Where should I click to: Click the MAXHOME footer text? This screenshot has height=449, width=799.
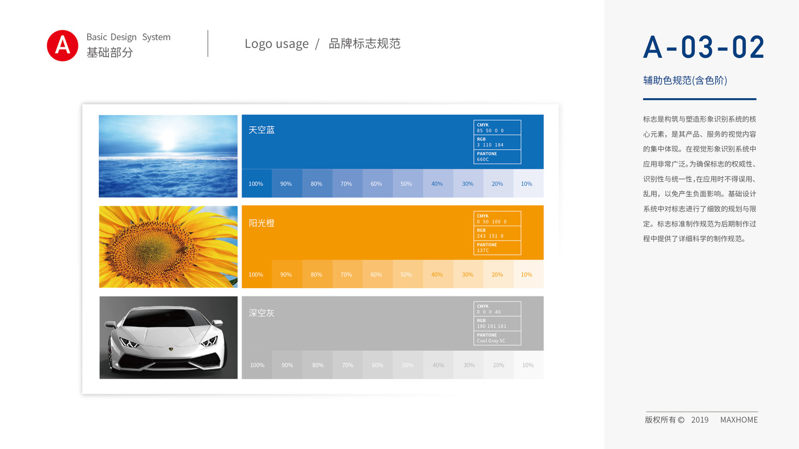click(739, 420)
